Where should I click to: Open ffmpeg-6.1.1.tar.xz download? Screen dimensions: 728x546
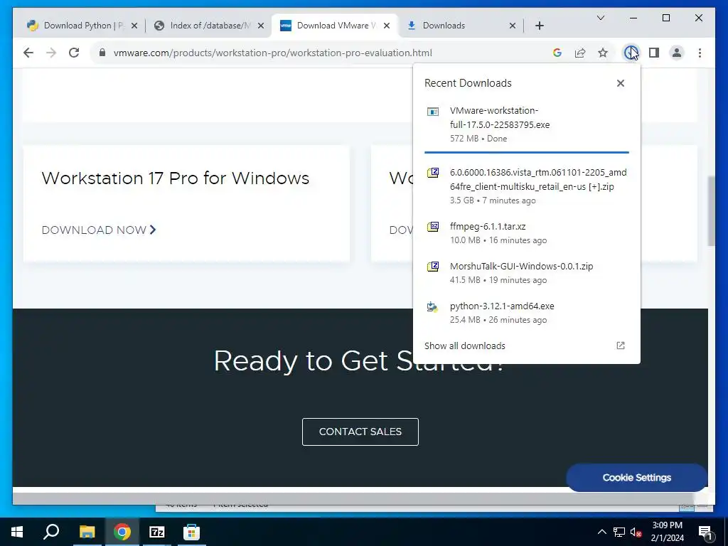point(527,233)
